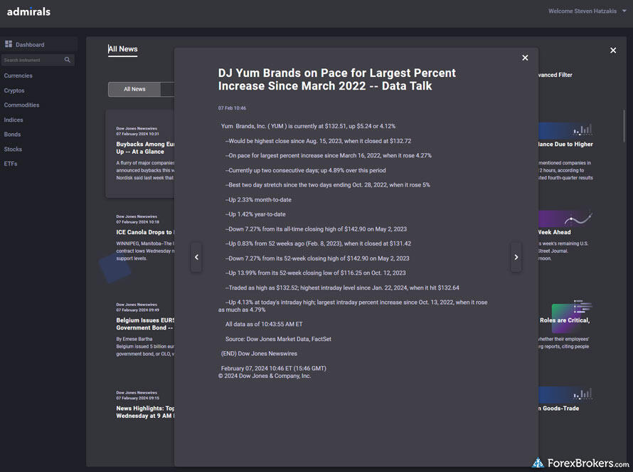The image size is (633, 472).
Task: Click the 07 Feb 10:46 timestamp
Action: pyautogui.click(x=232, y=108)
